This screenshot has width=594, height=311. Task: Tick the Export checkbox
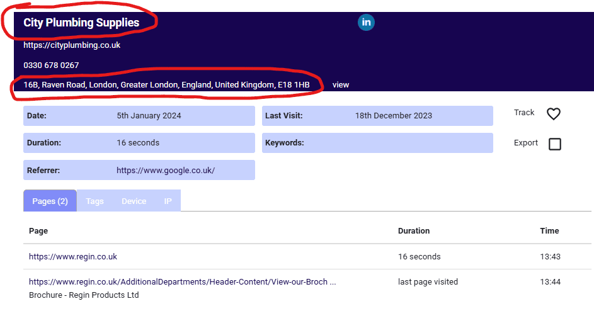554,144
